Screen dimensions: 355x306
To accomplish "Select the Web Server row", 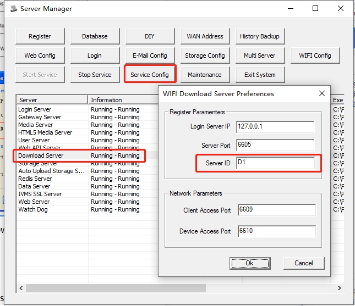I will tap(88, 202).
